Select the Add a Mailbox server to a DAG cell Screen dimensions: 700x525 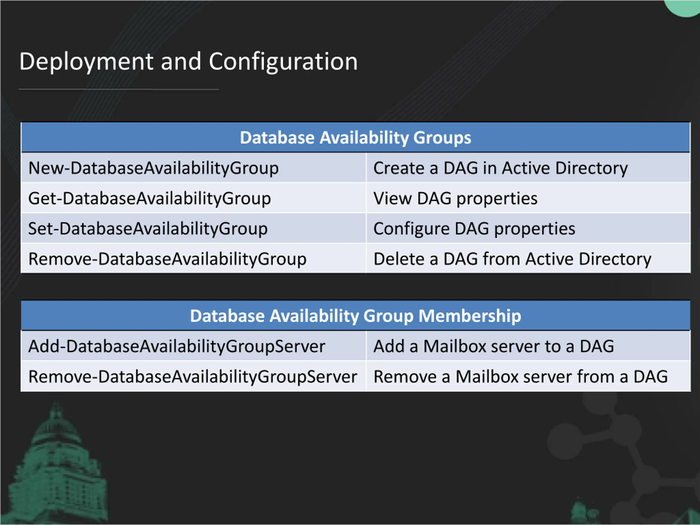(x=528, y=346)
